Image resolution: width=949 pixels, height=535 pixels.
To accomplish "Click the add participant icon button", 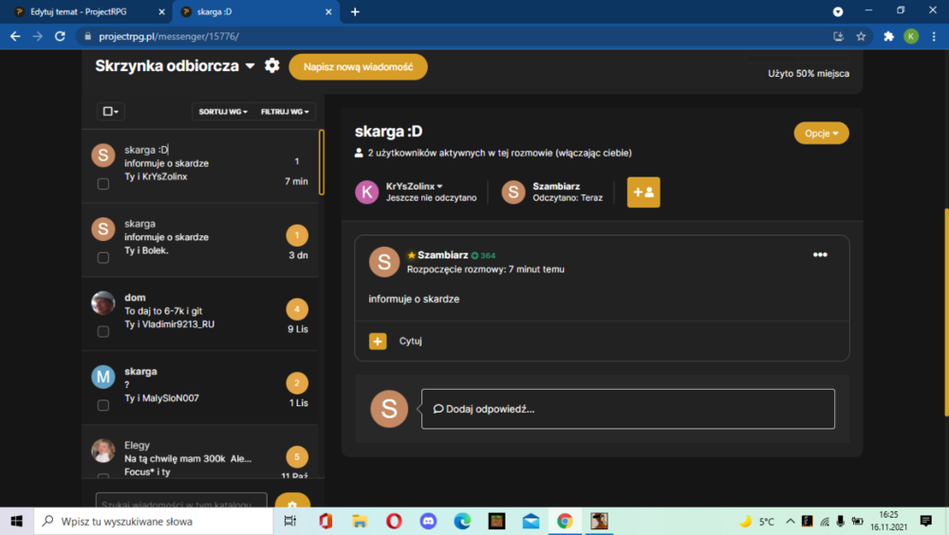I will (643, 192).
